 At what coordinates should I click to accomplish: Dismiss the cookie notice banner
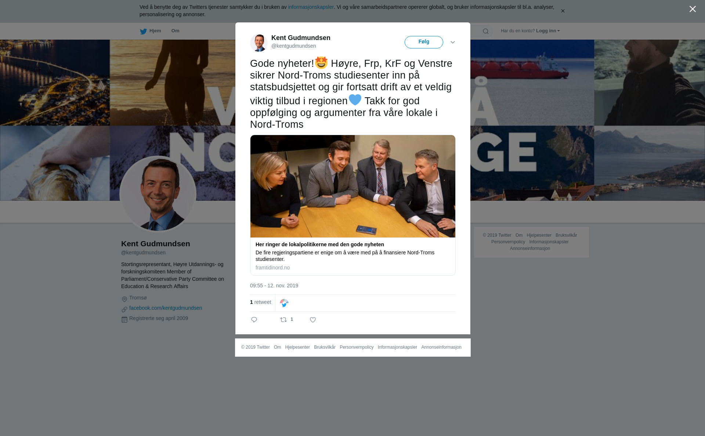(563, 11)
